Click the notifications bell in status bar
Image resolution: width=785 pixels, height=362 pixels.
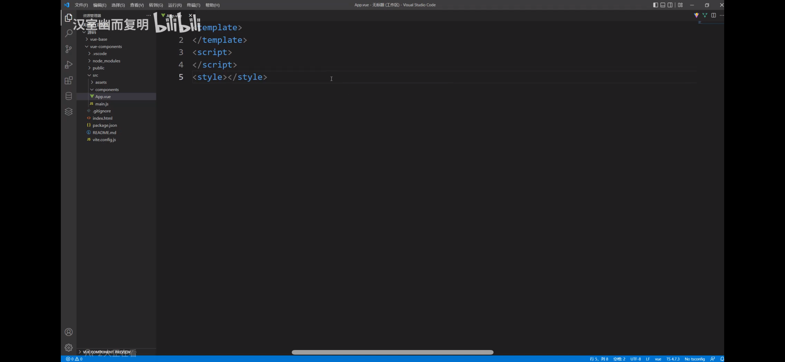722,359
